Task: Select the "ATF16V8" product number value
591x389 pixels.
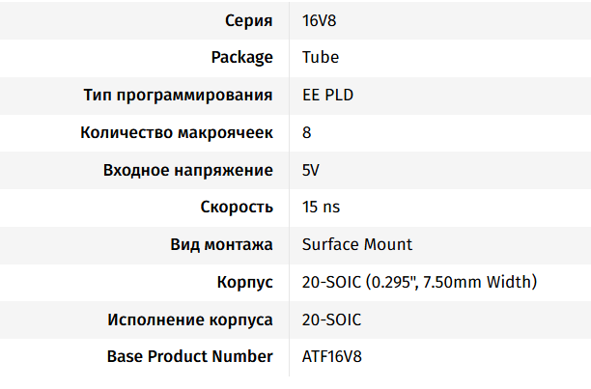Action: 333,356
